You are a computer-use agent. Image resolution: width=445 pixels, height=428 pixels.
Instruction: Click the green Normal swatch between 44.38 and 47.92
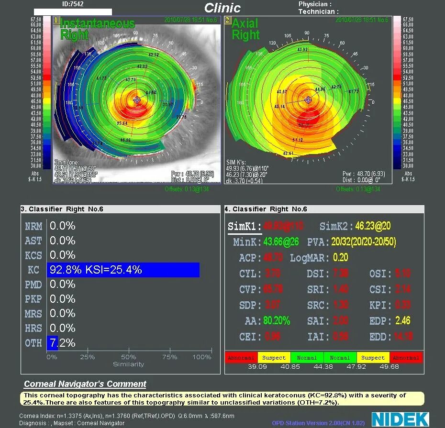coord(340,358)
